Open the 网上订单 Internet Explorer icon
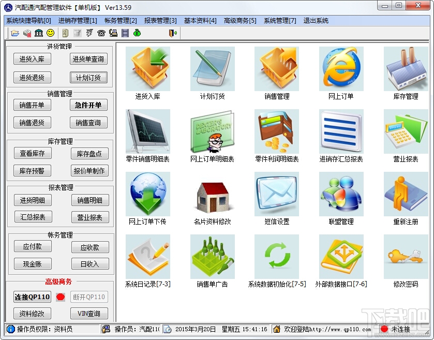The image size is (434, 340). click(x=341, y=69)
